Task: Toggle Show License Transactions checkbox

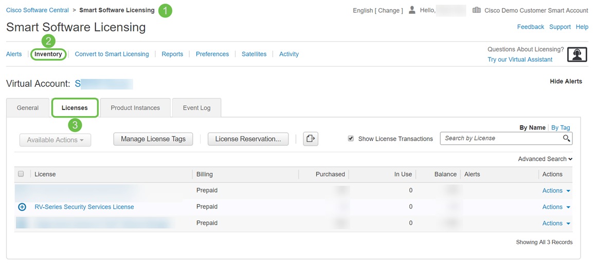Action: click(x=351, y=139)
